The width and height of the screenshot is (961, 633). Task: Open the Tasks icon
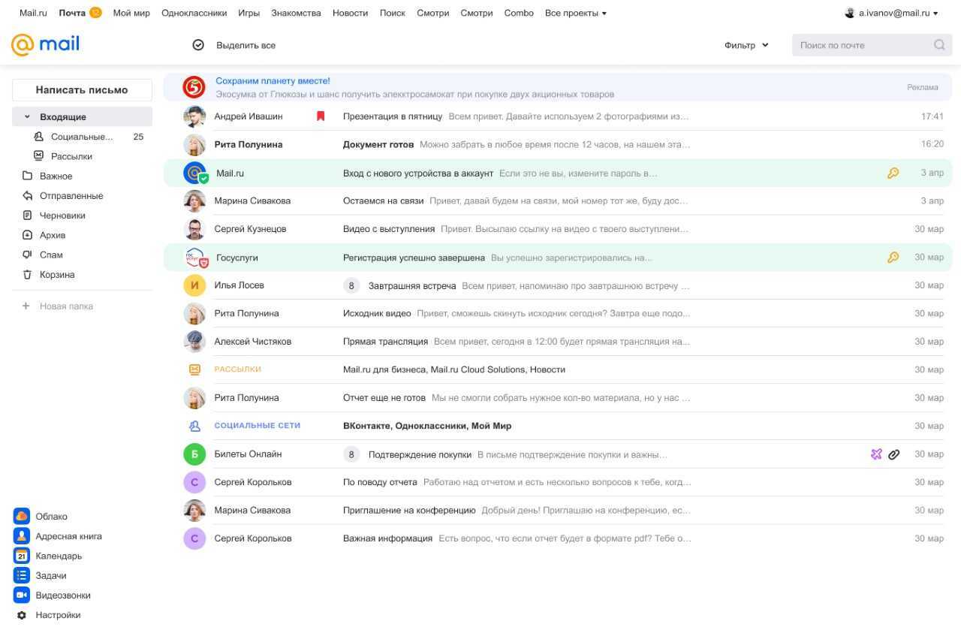[21, 575]
